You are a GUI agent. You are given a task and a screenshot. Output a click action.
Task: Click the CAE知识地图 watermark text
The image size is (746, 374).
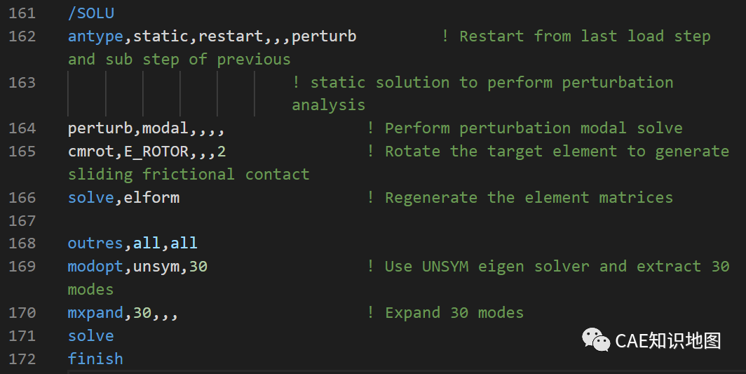(x=668, y=340)
